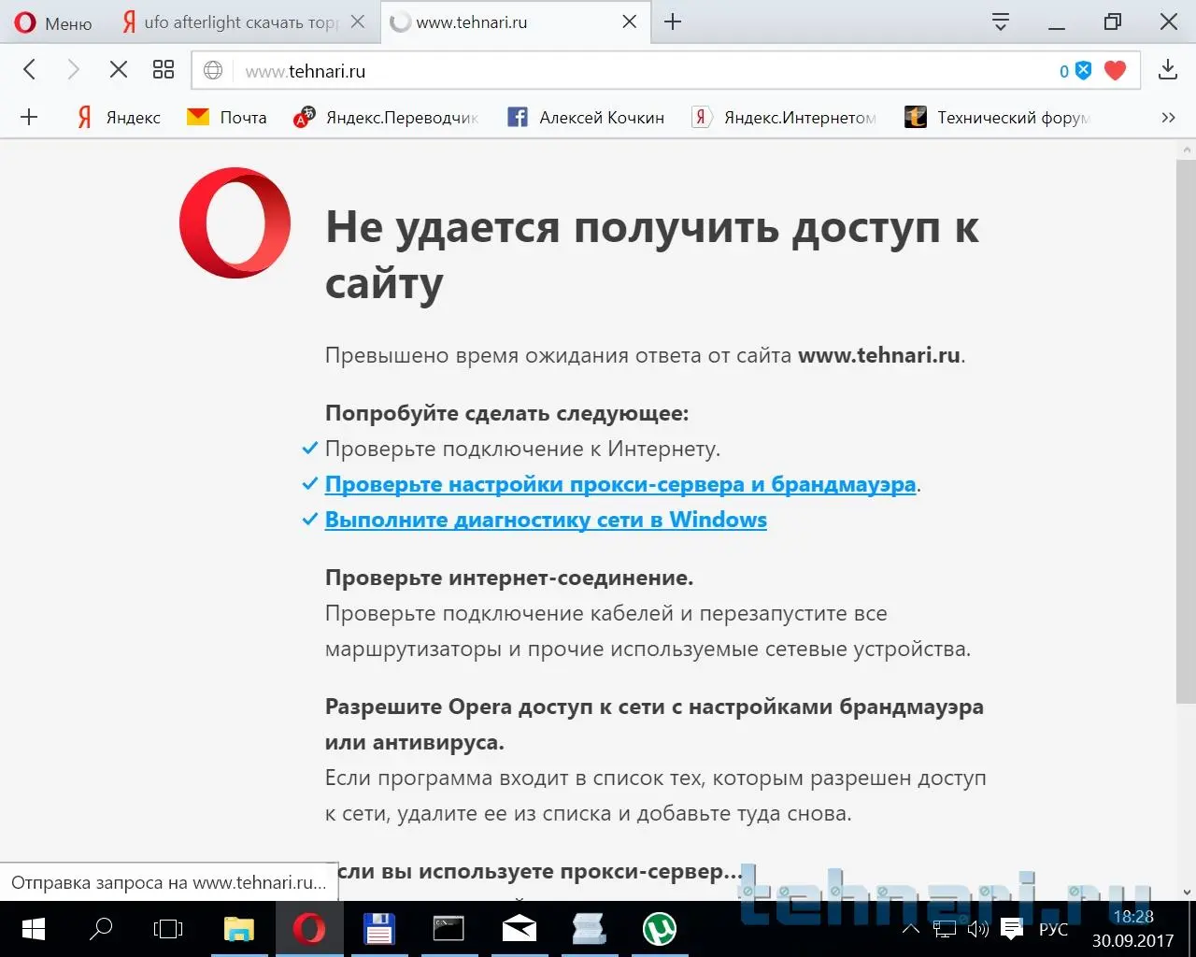Screen dimensions: 1196x957
Task: Open the tab menu in the title bar
Action: 1001,21
